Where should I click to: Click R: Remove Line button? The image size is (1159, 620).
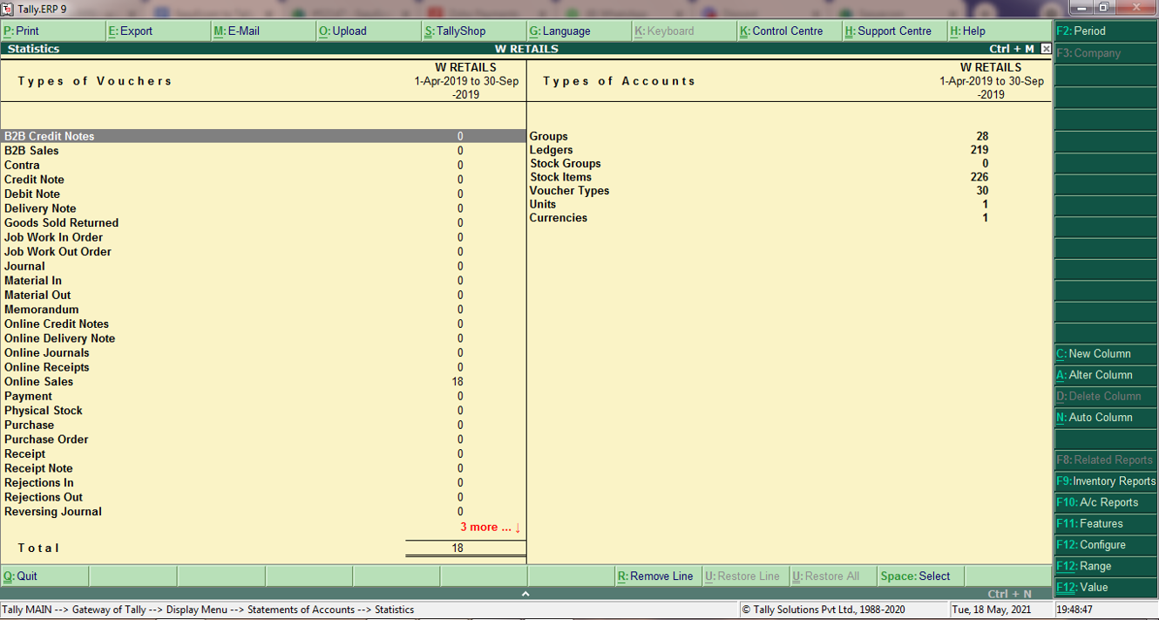pos(658,576)
